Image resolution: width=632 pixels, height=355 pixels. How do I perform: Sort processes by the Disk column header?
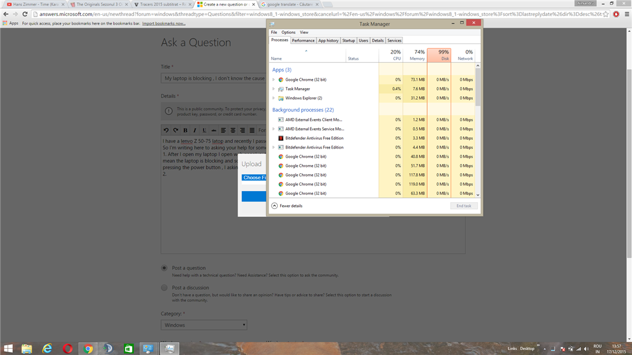[439, 55]
